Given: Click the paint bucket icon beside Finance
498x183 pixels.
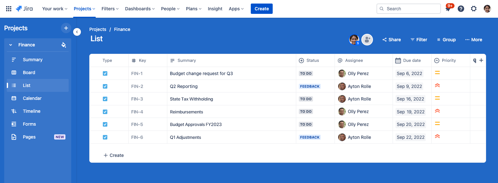Looking at the screenshot, I should [63, 45].
